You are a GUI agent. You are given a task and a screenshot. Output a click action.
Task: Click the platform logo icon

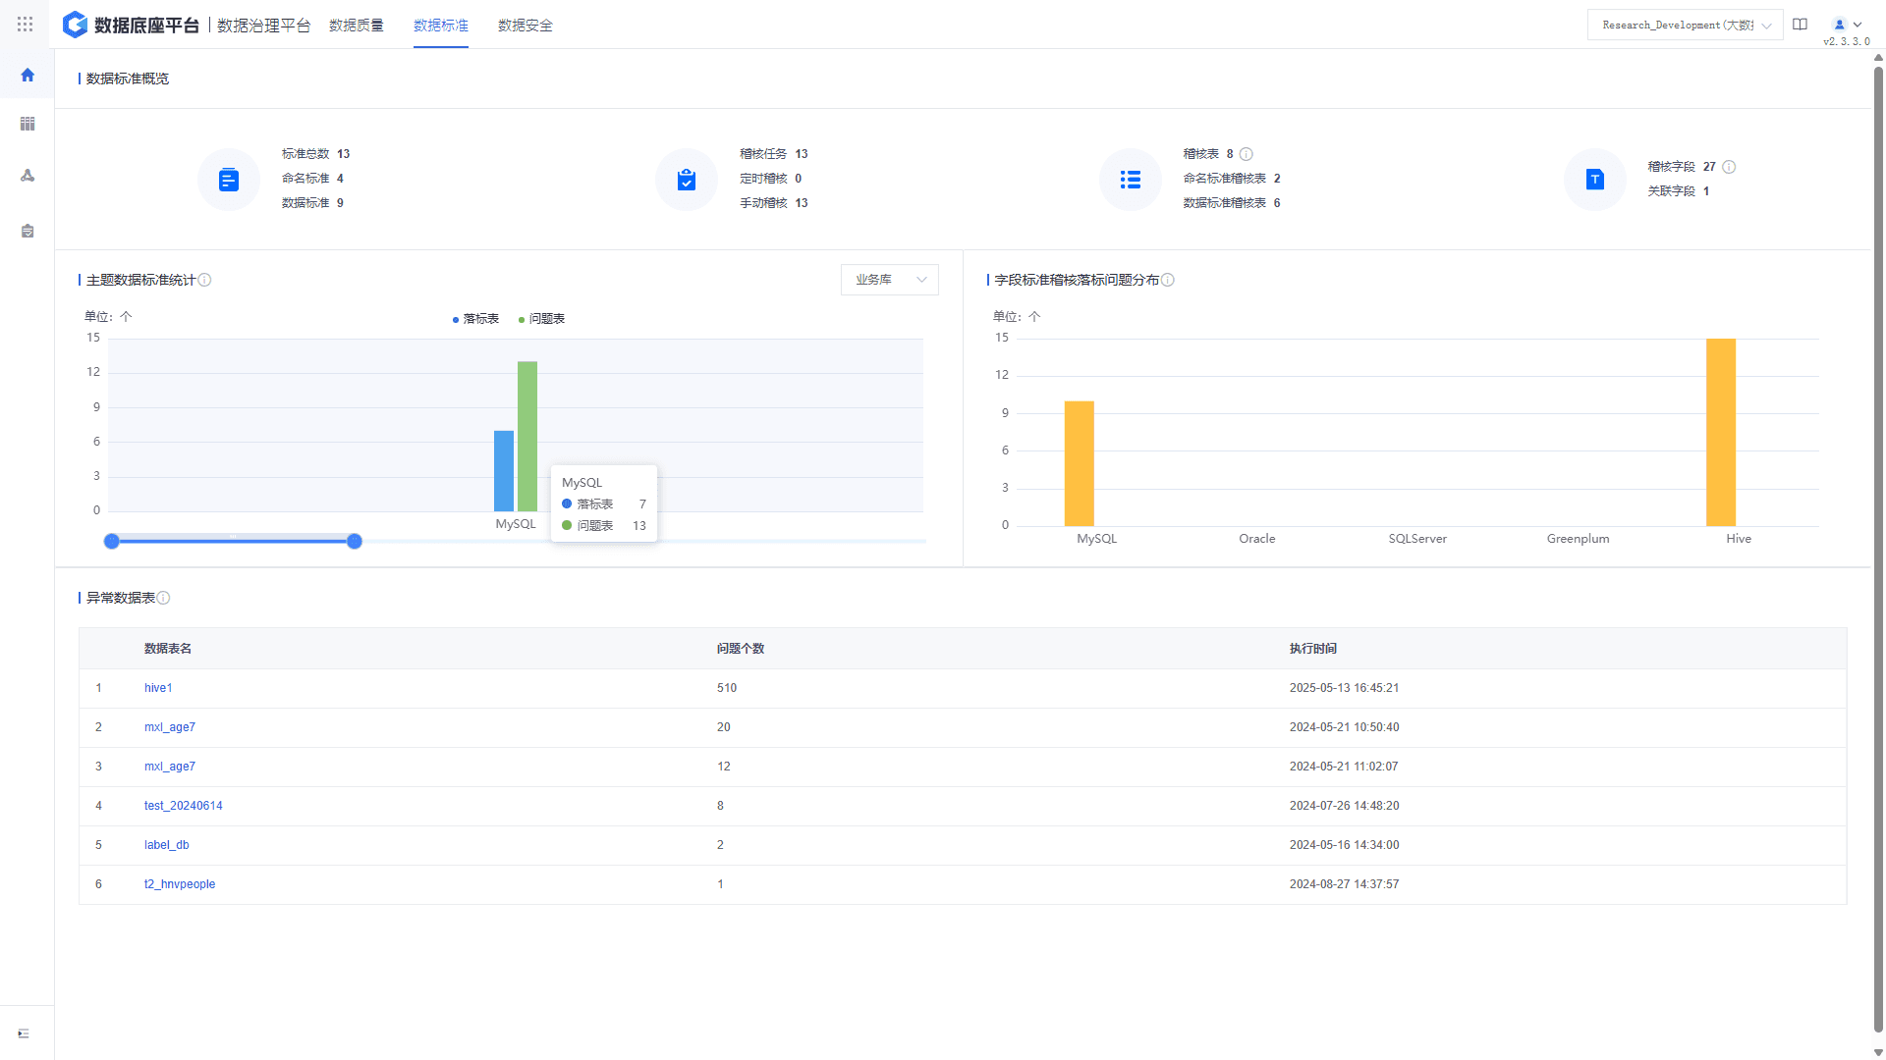pos(75,25)
